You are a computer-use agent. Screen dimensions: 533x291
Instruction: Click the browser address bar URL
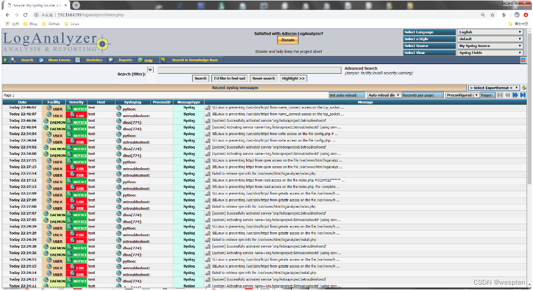coord(90,15)
